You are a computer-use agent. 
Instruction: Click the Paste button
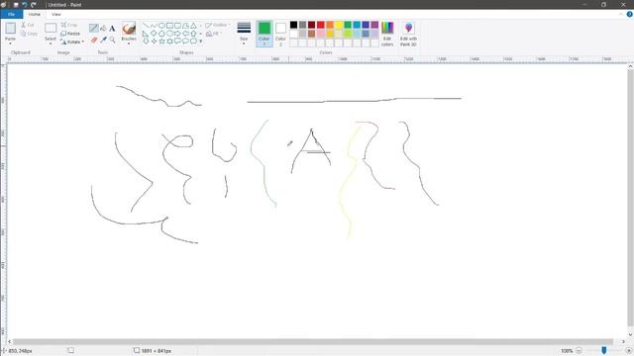coord(10,31)
